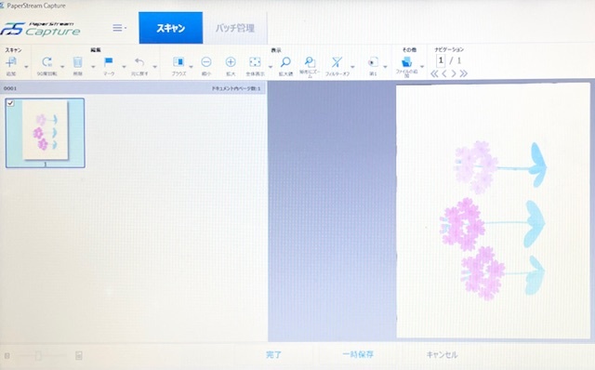Click the current page number field
595x370 pixels.
pos(441,60)
